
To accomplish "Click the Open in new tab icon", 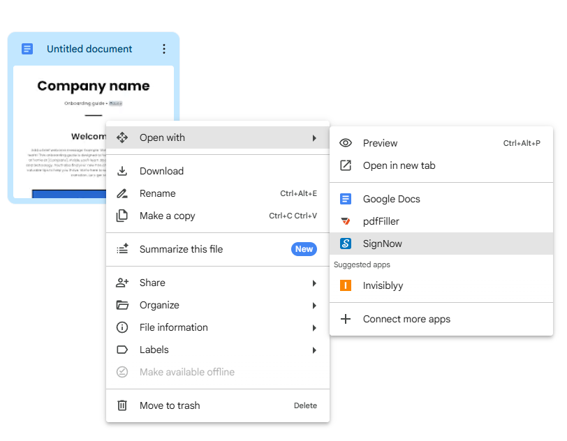I will tap(346, 165).
